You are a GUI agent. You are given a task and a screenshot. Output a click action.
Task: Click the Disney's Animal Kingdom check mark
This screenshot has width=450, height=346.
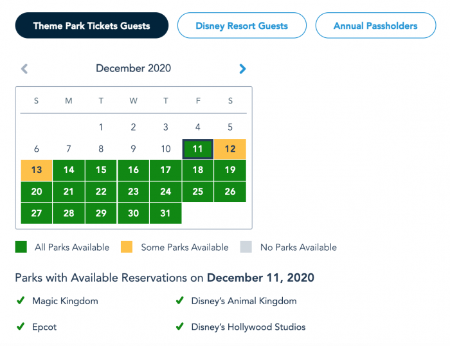(x=180, y=300)
